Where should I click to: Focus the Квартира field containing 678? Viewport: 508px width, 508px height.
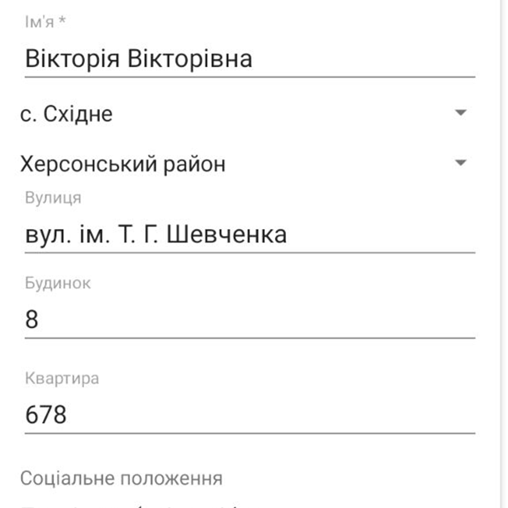(x=250, y=415)
